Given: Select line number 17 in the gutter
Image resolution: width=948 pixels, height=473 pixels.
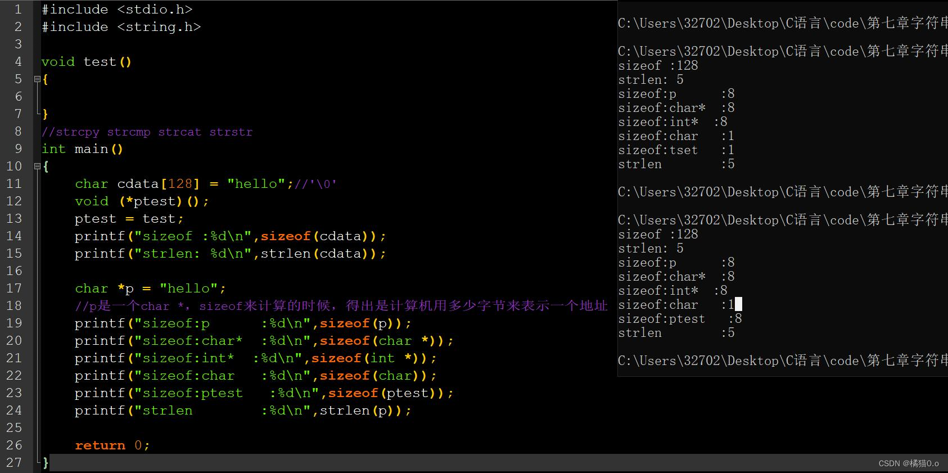Looking at the screenshot, I should click(14, 289).
